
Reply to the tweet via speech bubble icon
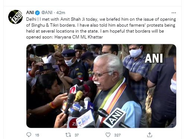click(29, 135)
